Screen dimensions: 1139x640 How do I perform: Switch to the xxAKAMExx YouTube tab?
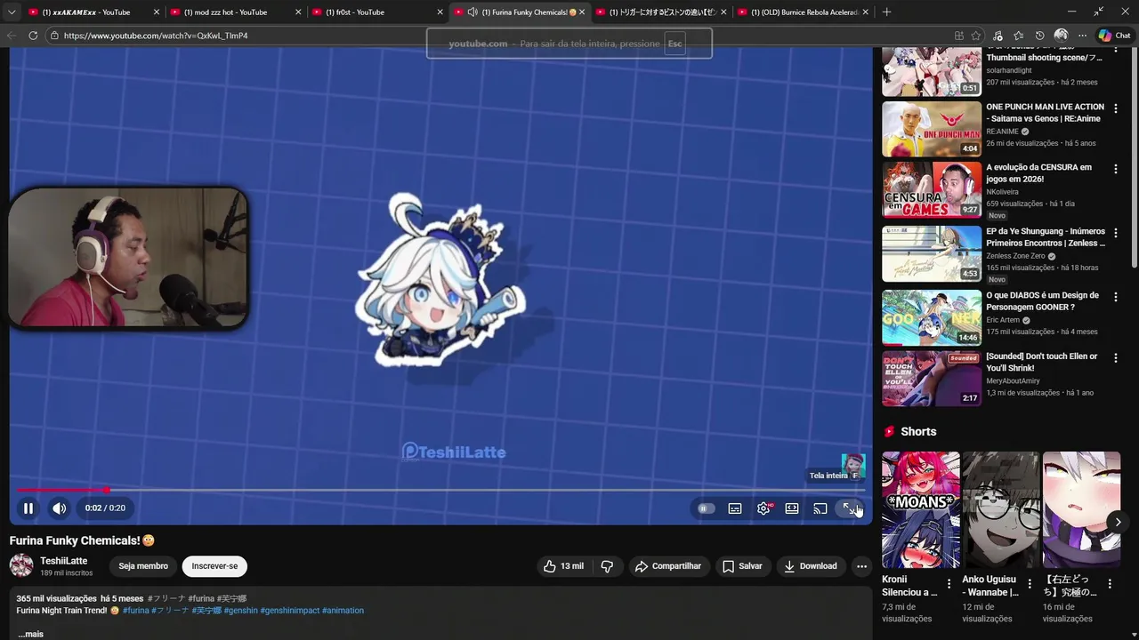(x=93, y=12)
